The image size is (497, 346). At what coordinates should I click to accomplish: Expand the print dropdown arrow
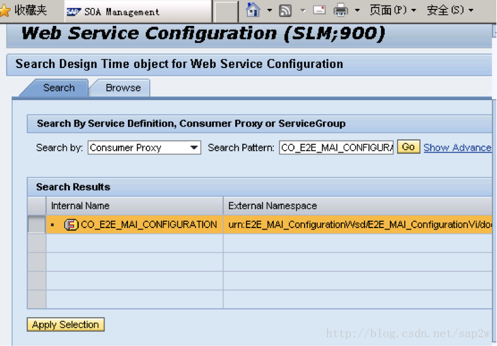coord(357,11)
